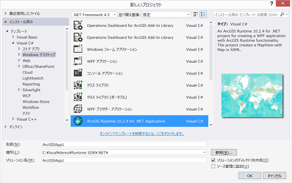Click template list scroll down arrow
This screenshot has height=183, width=292.
pos(211,125)
